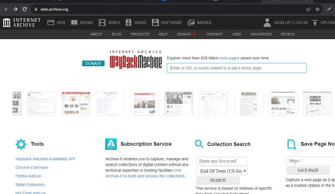Open the HELP menu item
This screenshot has height=194, width=335.
[x=163, y=34]
